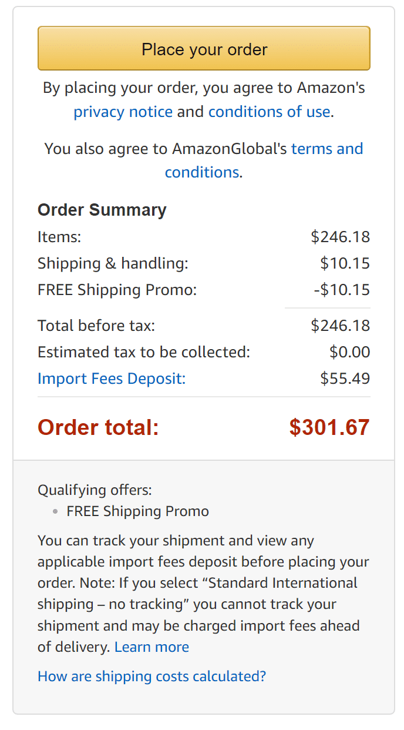Click the red Order total label
Viewport: 404px width, 730px height.
98,427
